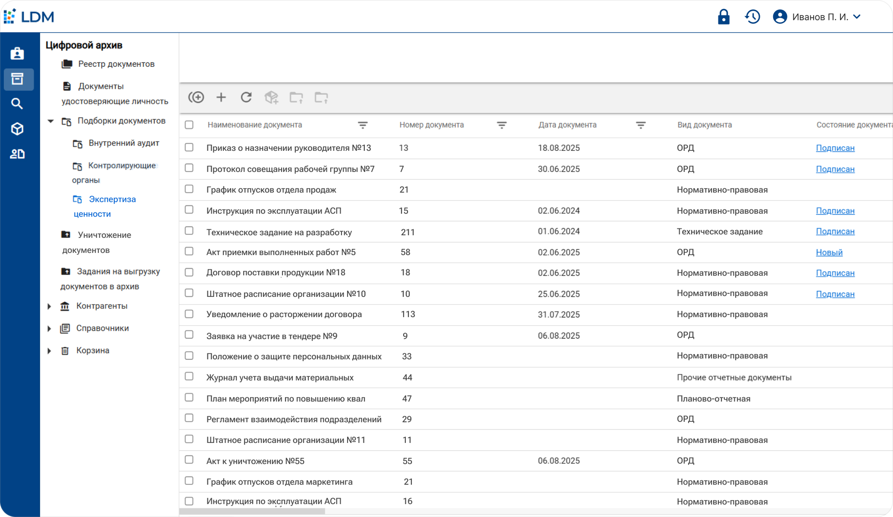Open the history clock icon
This screenshot has height=517, width=893.
752,17
